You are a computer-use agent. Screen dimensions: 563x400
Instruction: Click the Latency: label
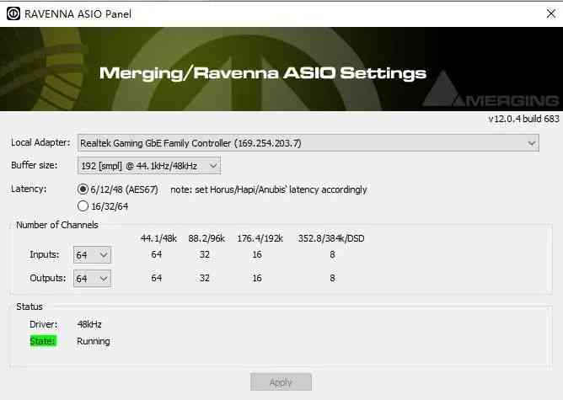[x=29, y=189]
